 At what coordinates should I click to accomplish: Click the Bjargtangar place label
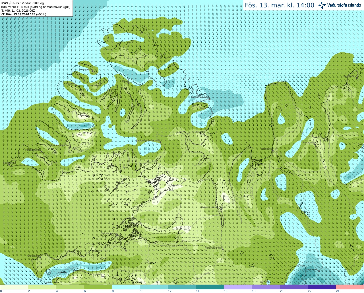pyautogui.click(x=9, y=163)
